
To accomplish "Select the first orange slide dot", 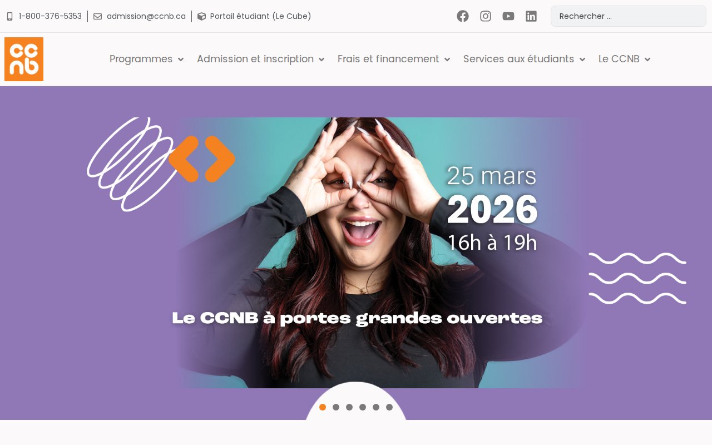I will (x=323, y=407).
